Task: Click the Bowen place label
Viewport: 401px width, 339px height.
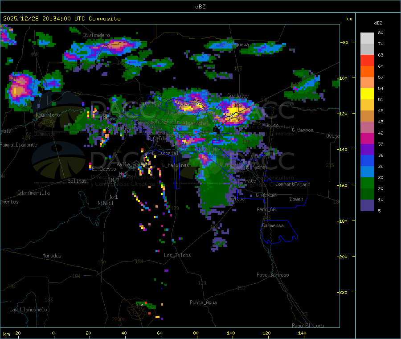Action: click(x=296, y=200)
